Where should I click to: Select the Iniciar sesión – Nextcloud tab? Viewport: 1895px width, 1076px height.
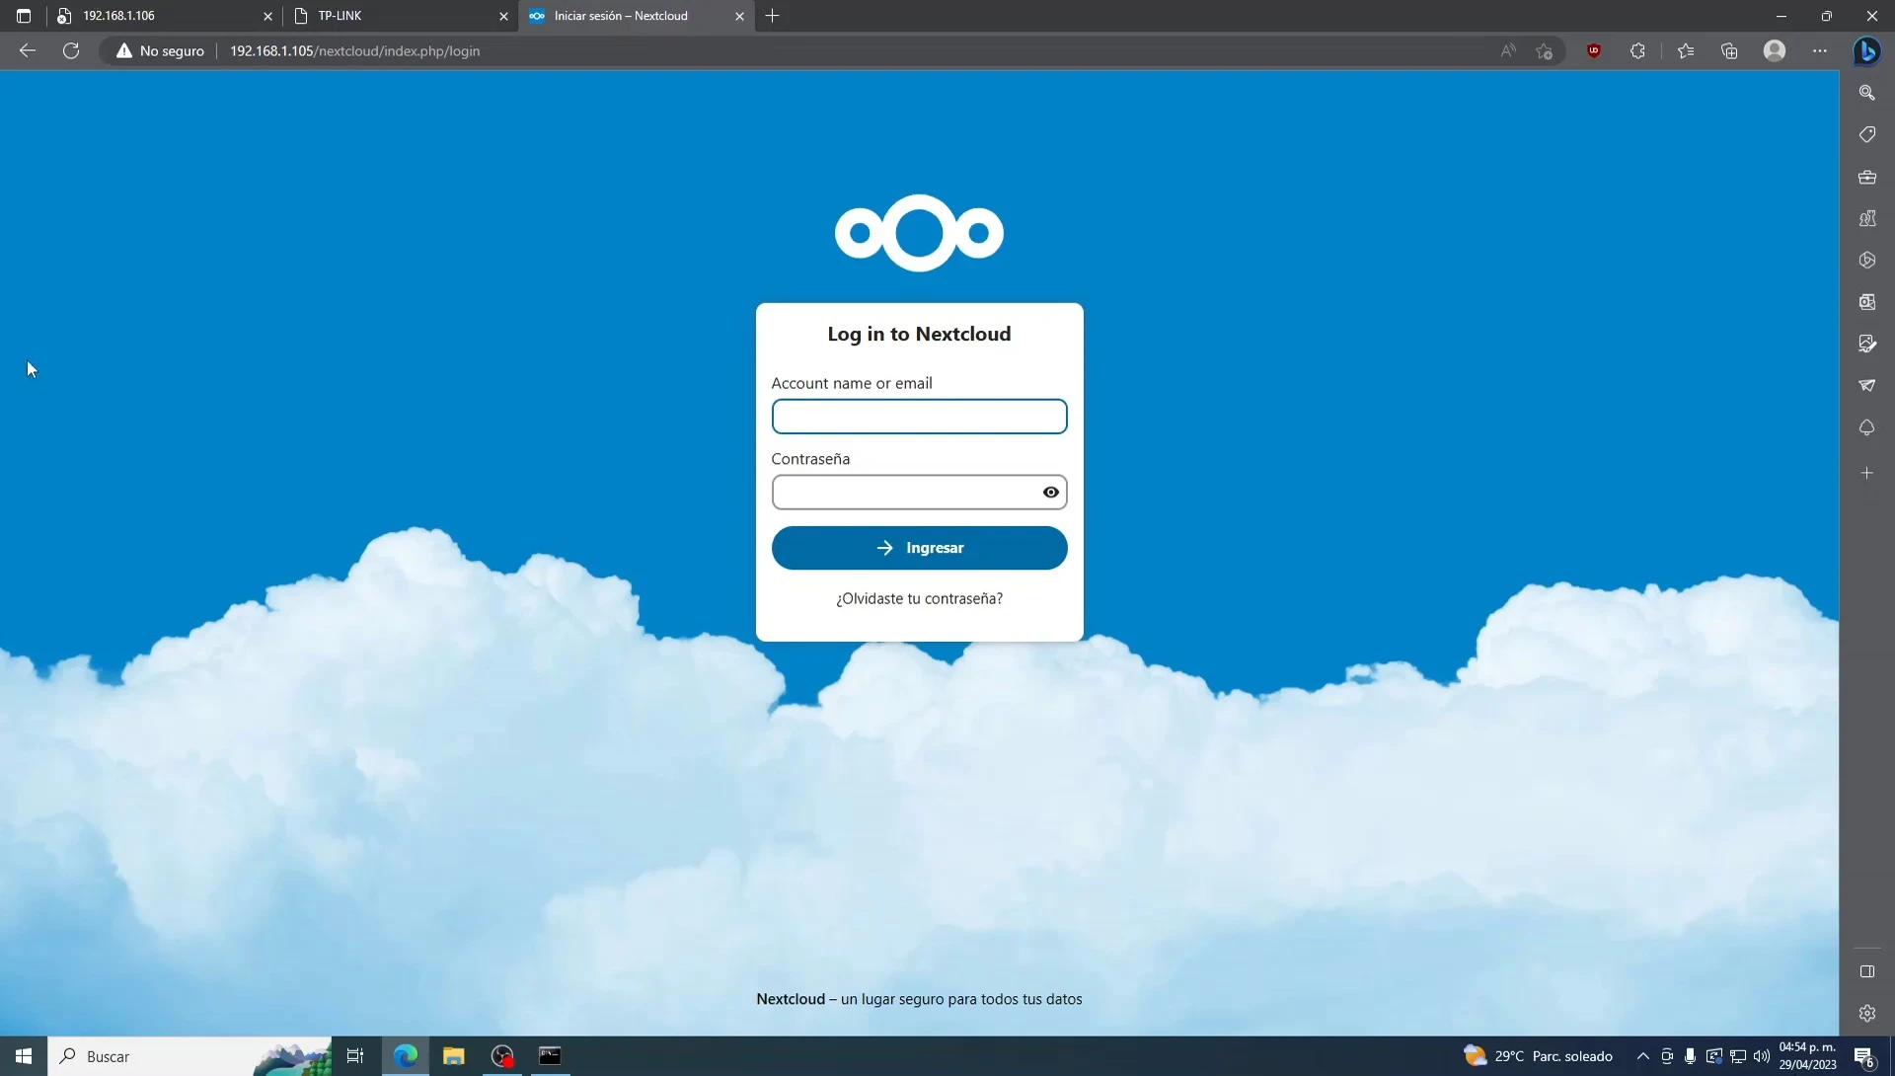click(637, 16)
